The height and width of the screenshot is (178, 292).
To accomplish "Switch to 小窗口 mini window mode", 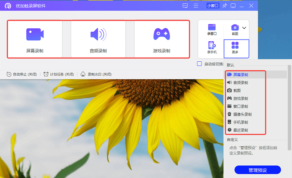I will tap(214, 6).
